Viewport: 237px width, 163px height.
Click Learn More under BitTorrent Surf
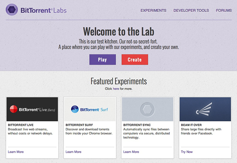(73, 152)
